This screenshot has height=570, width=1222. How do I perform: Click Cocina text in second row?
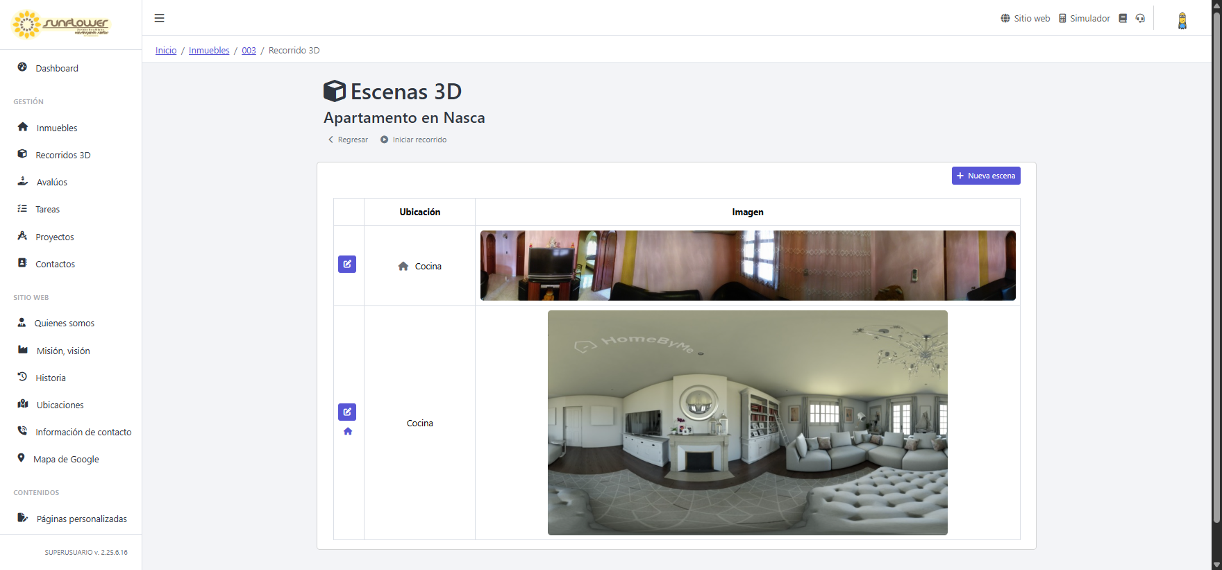[x=420, y=423]
